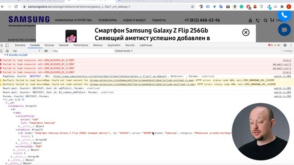This screenshot has width=294, height=165.
Task: Open the МОБИЛЬНЫЕ УСТРОЙСТВА menu
Action: click(x=73, y=20)
